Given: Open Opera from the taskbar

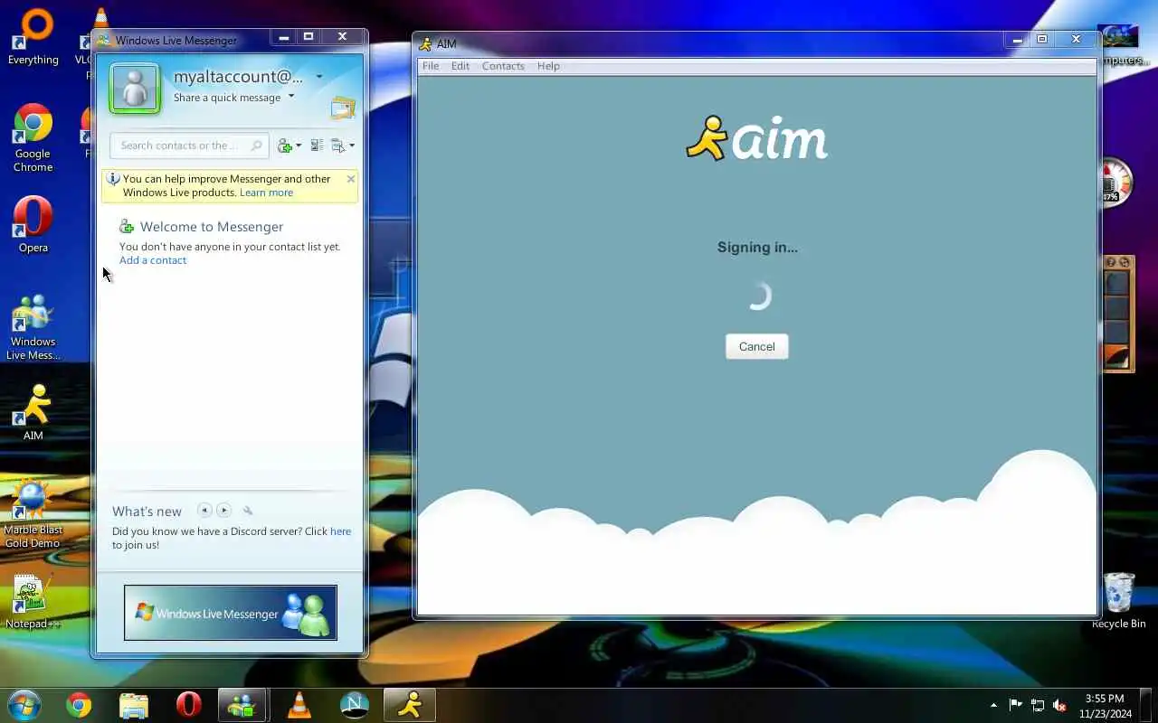Looking at the screenshot, I should coord(188,705).
